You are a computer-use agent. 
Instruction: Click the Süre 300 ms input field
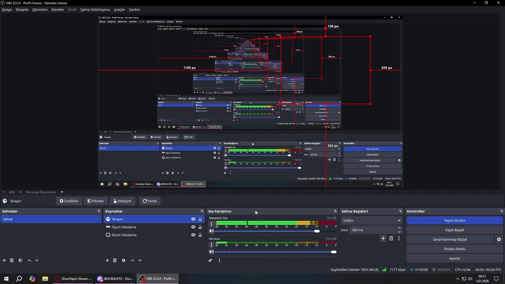click(373, 230)
